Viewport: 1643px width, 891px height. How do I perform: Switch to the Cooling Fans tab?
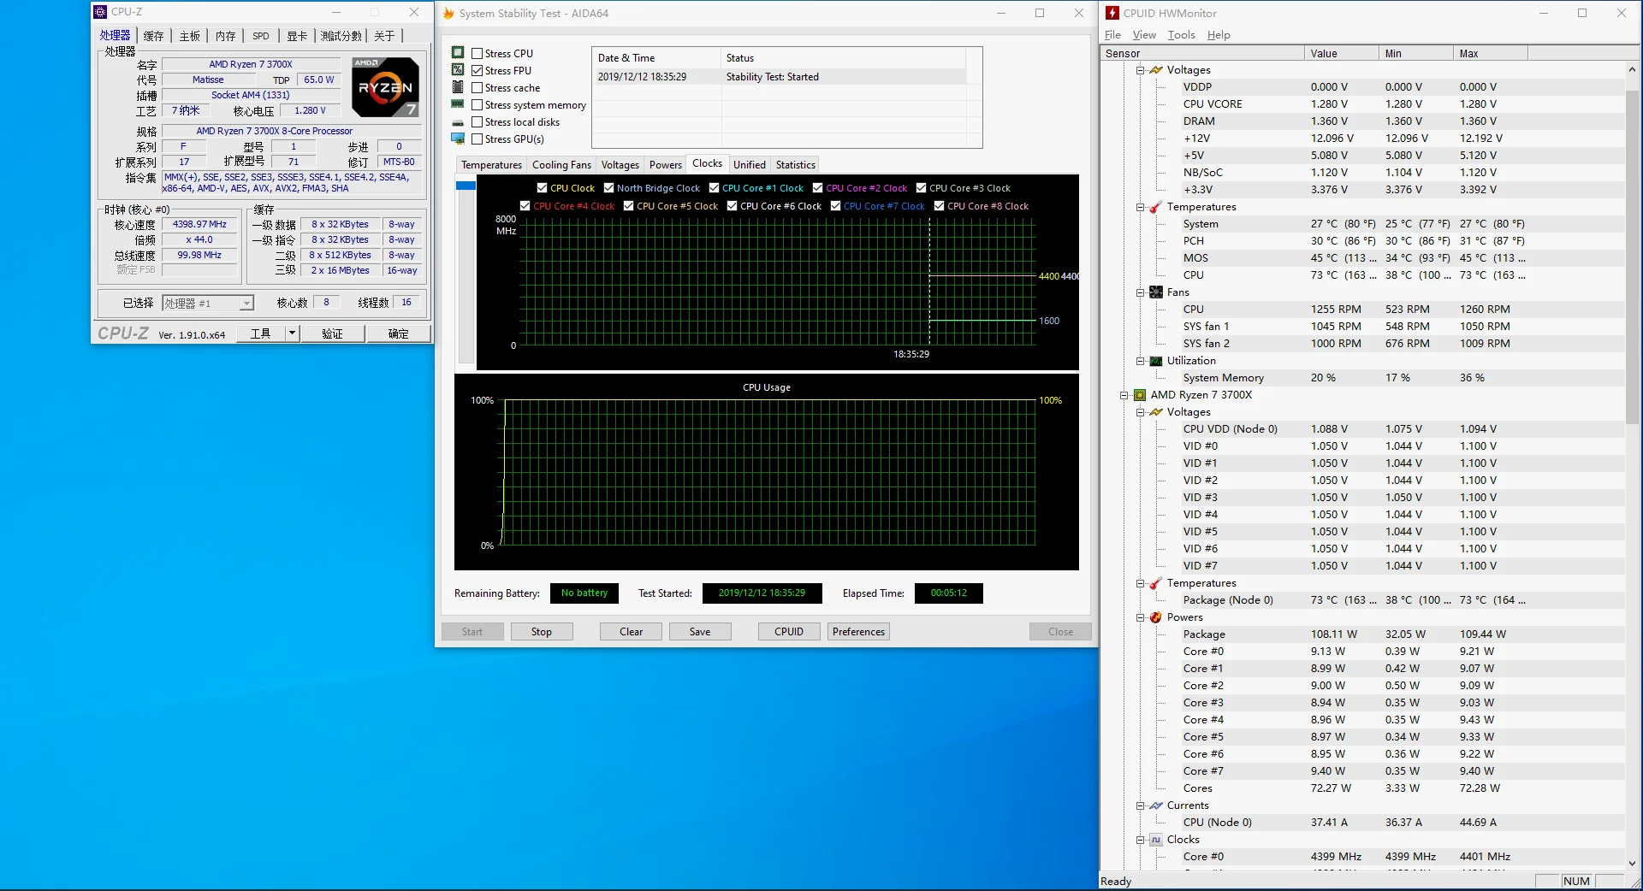click(x=561, y=165)
